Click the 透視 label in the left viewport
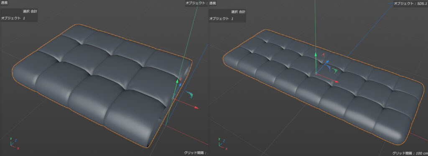The image size is (428, 156). (4, 3)
